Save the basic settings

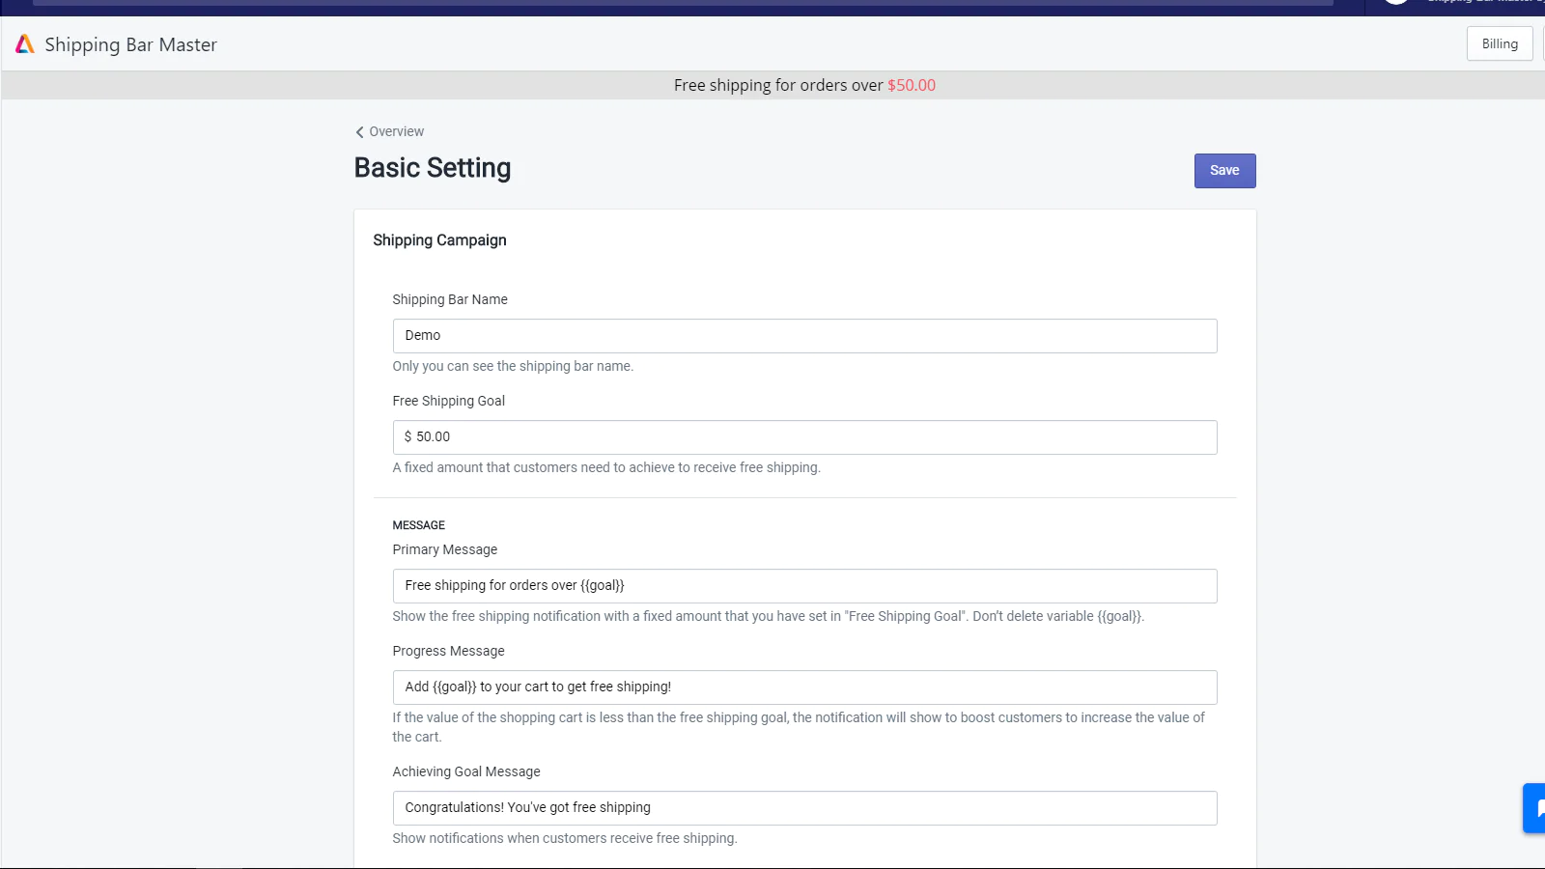[1224, 171]
